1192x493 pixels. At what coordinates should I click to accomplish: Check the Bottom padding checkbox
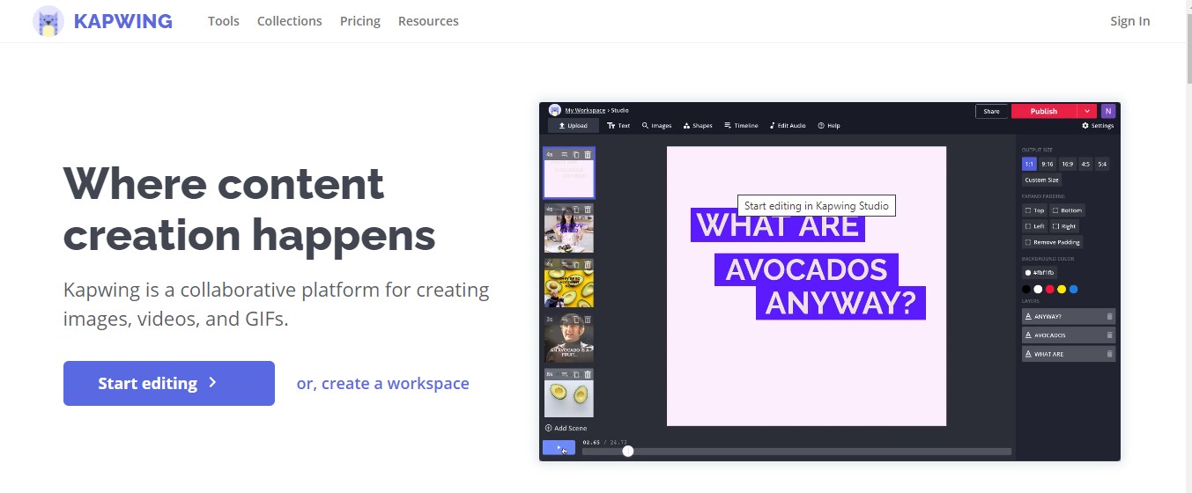point(1055,210)
